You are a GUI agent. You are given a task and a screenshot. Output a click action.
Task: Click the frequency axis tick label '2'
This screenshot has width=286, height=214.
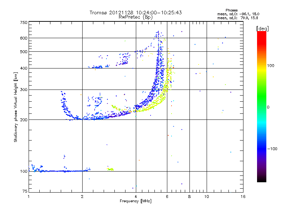(x=82, y=197)
